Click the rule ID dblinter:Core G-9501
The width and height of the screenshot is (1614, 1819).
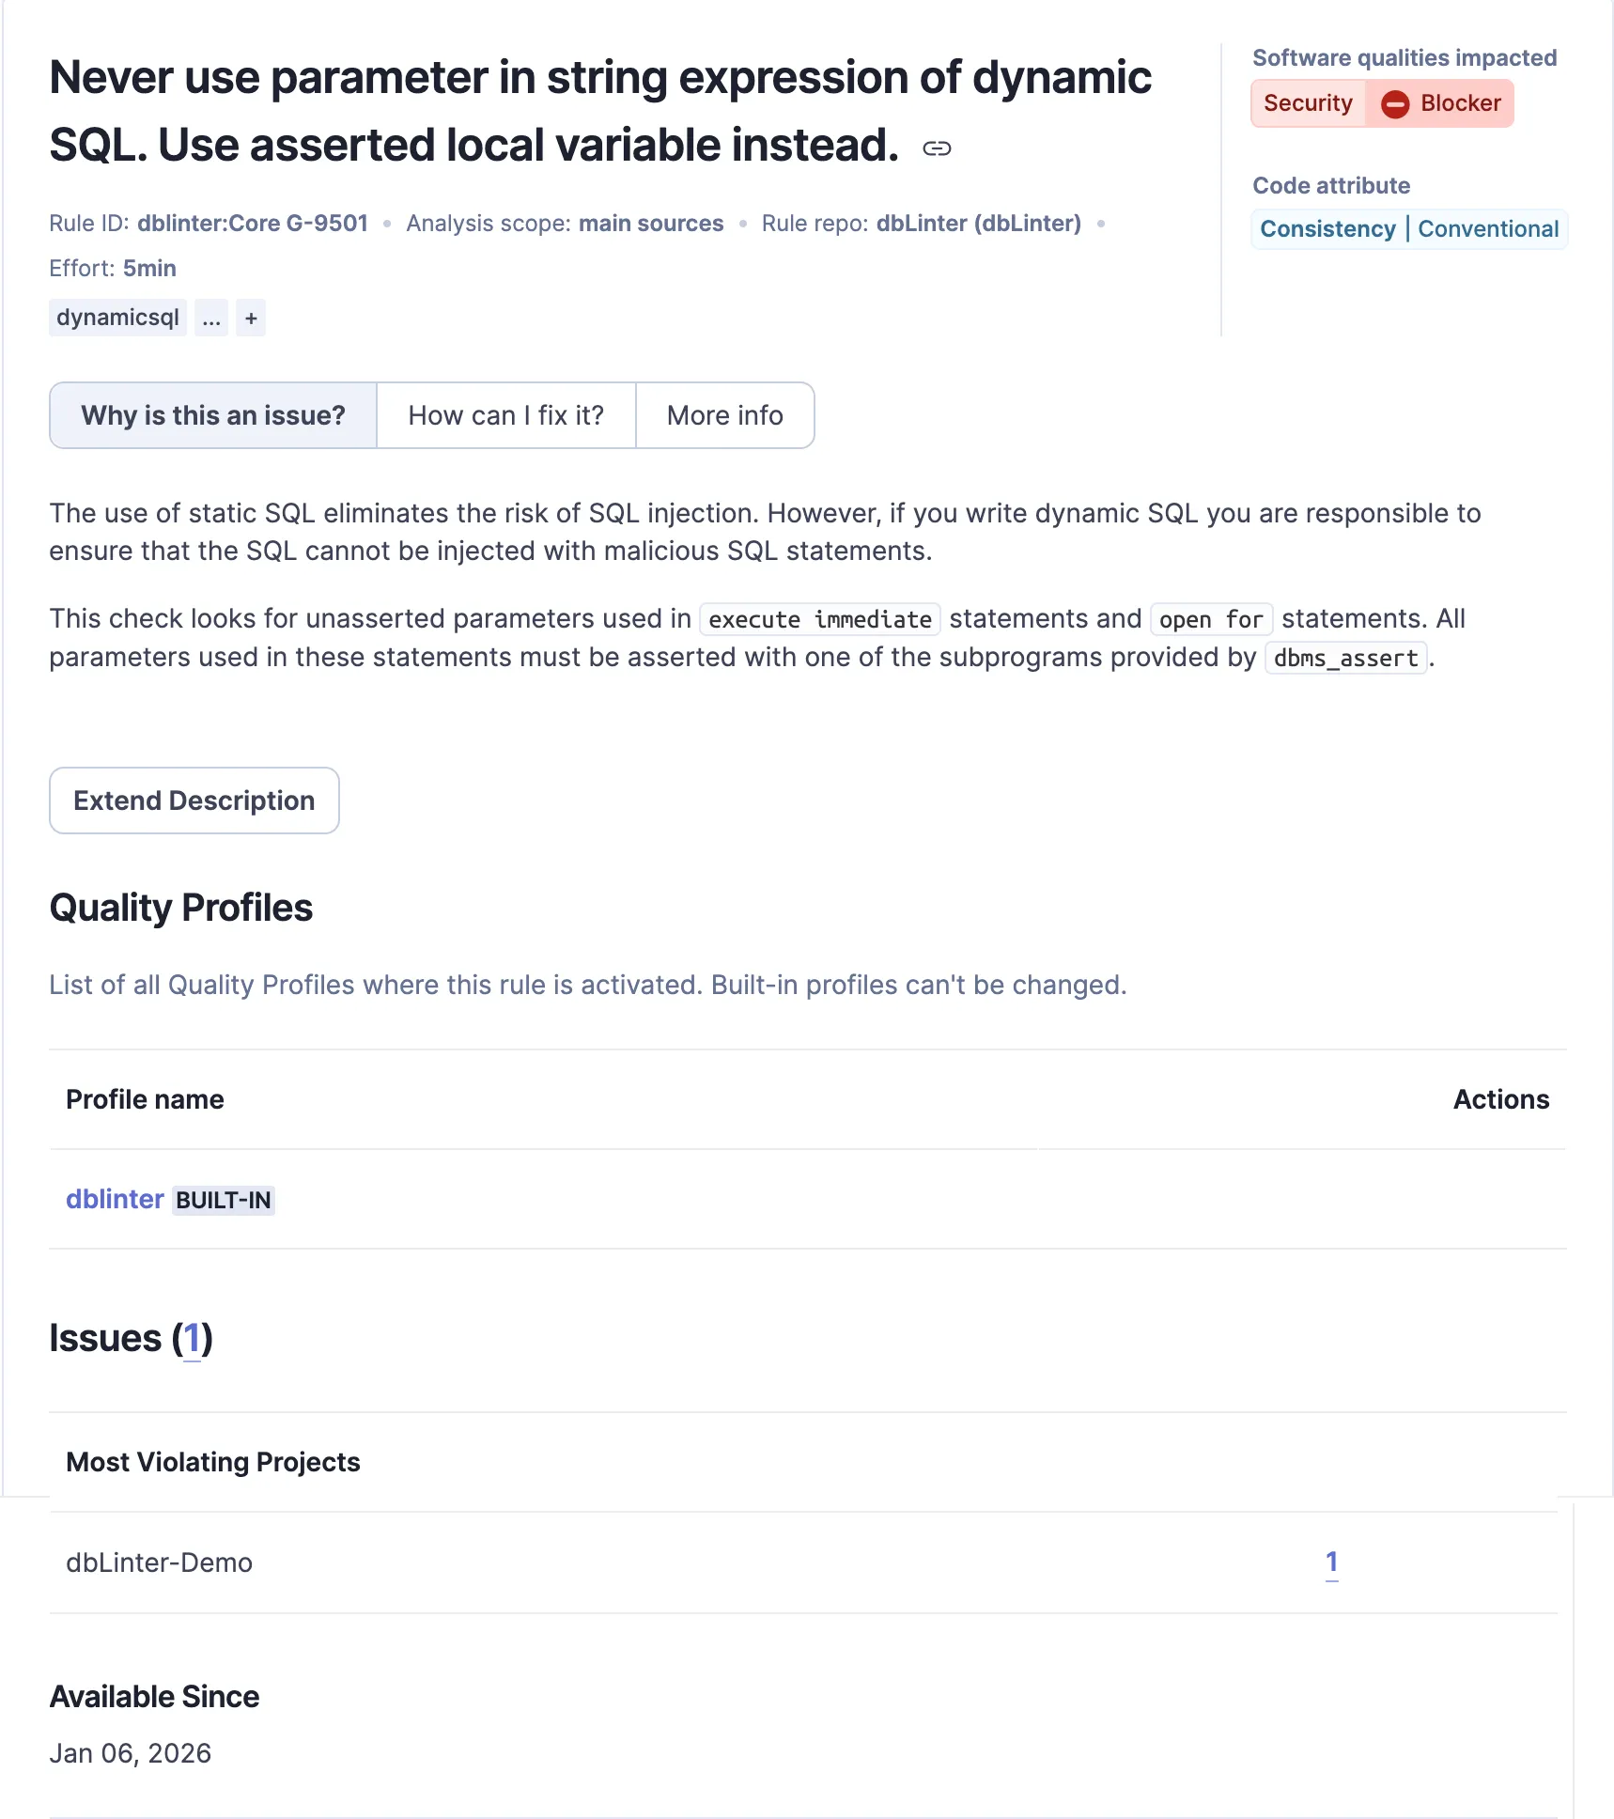click(252, 224)
